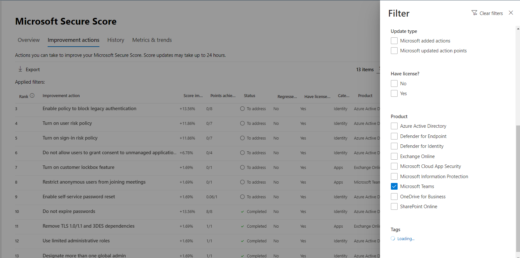Check Microsoft Cloud App Security filter
520x258 pixels.
pyautogui.click(x=394, y=166)
